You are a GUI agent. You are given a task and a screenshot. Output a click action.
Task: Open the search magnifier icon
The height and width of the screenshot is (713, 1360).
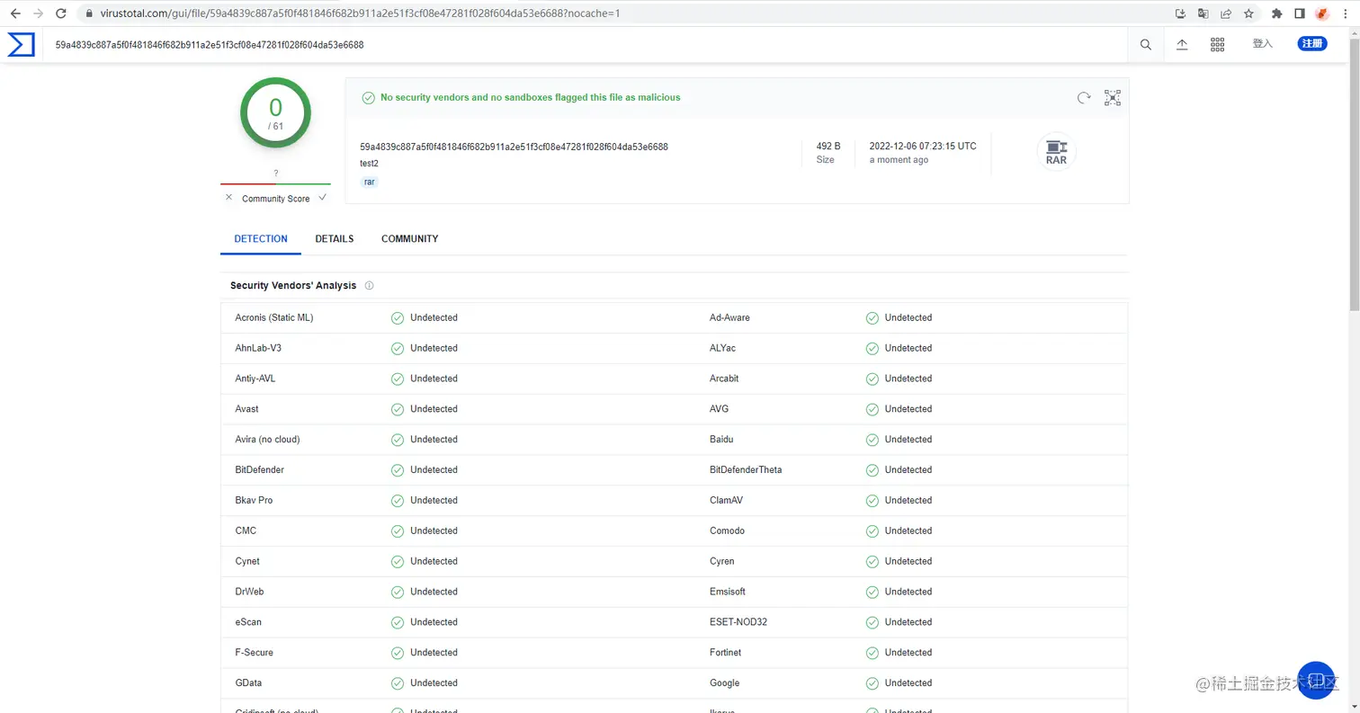click(x=1146, y=45)
